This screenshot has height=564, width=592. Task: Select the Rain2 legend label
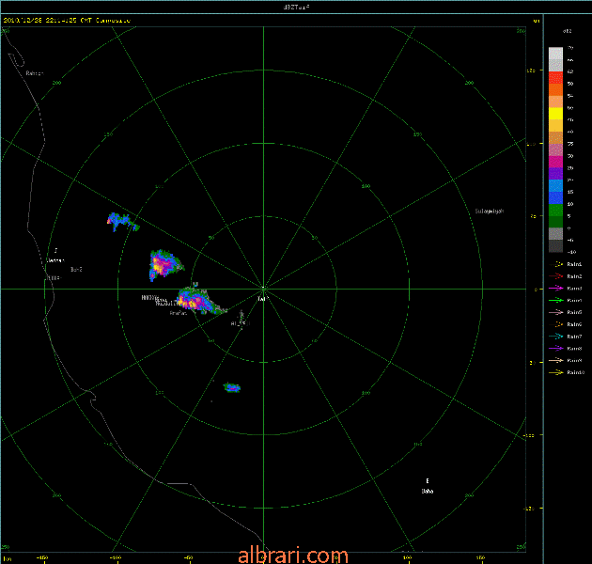coord(574,276)
